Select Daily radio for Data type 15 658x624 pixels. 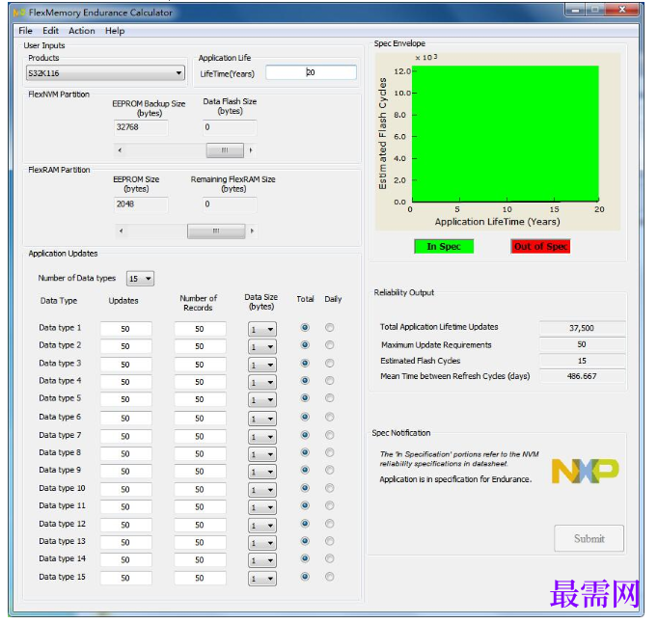pos(329,577)
